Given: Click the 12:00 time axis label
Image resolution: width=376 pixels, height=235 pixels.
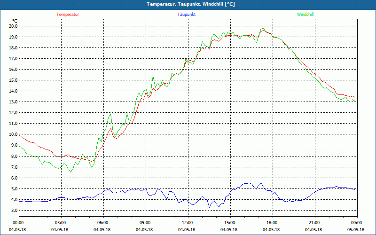Looking at the screenshot, I should (187, 223).
